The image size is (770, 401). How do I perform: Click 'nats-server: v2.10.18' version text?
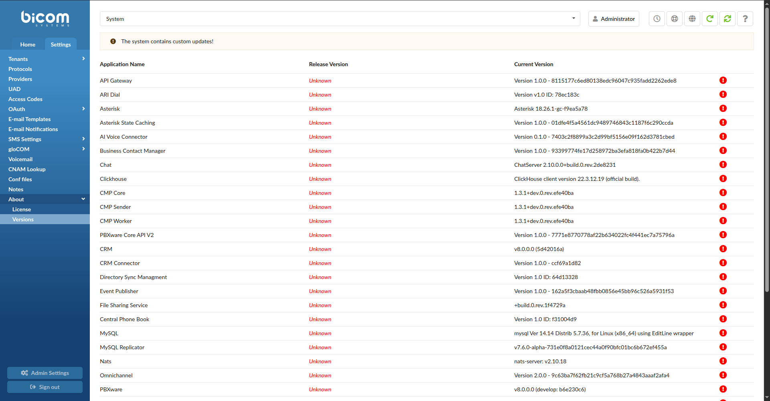click(x=540, y=361)
